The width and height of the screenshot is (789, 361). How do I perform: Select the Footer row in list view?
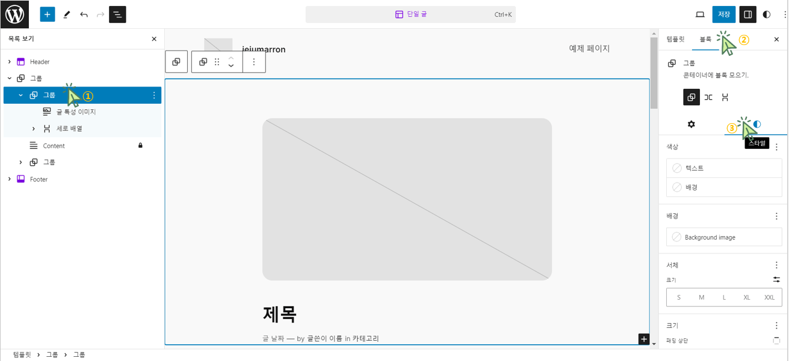pyautogui.click(x=82, y=179)
